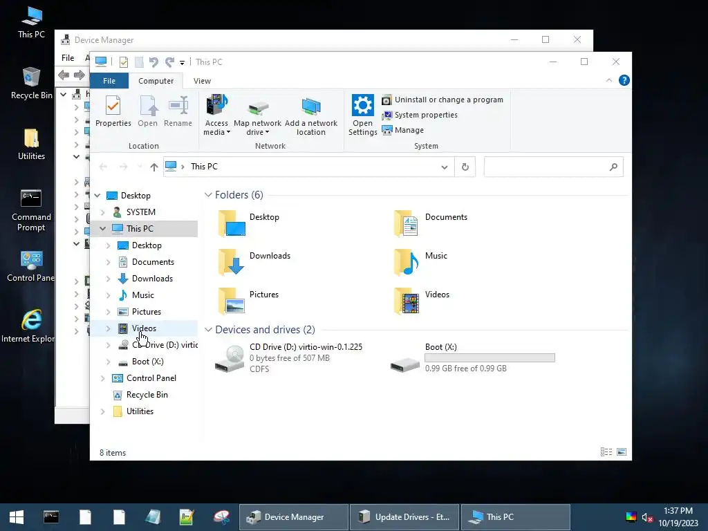
Task: Select Command Prompt desktop shortcut
Action: point(31,210)
